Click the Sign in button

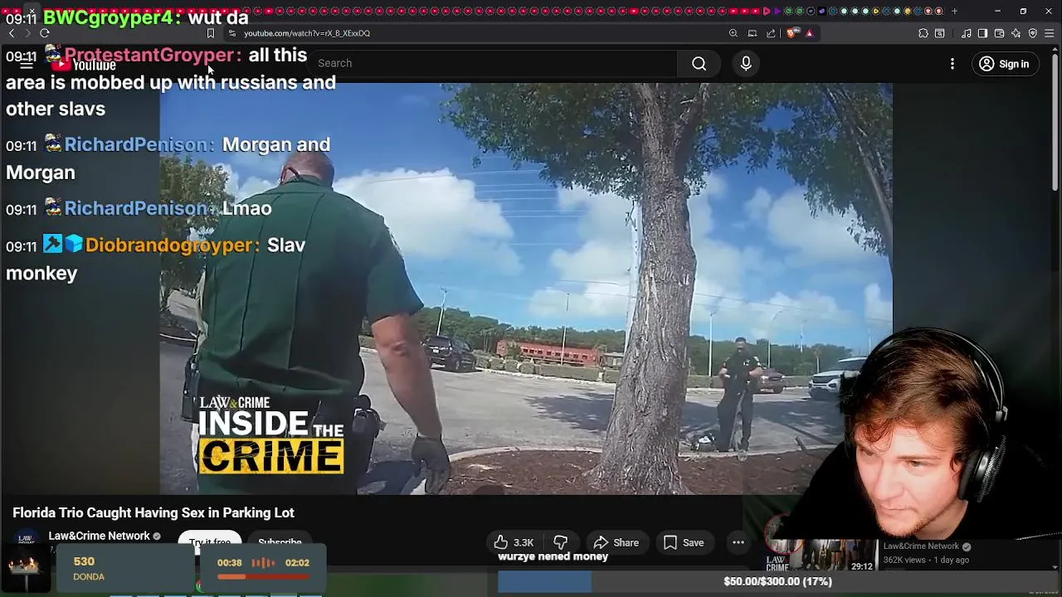(1005, 64)
